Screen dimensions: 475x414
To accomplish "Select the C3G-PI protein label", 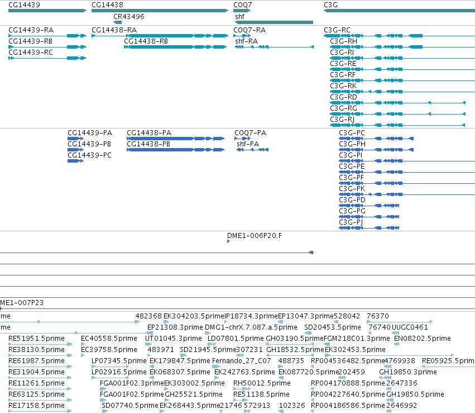I will click(351, 155).
